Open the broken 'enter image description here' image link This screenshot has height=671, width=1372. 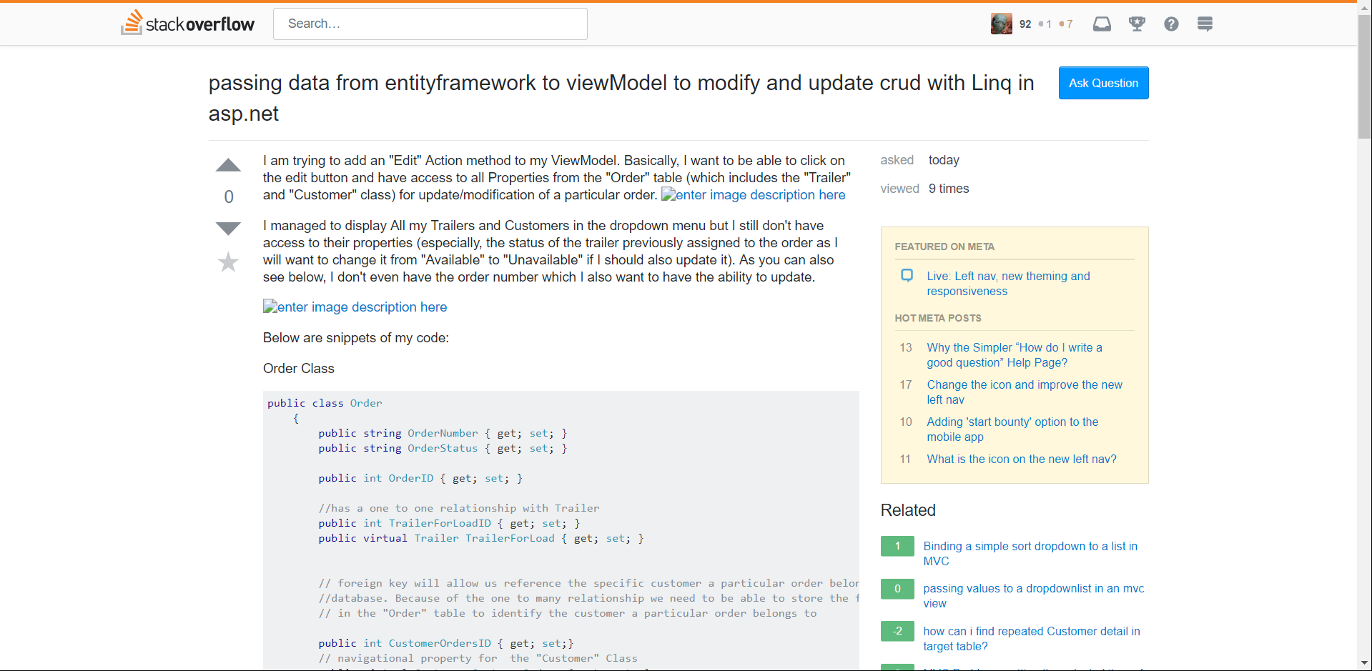click(x=355, y=307)
